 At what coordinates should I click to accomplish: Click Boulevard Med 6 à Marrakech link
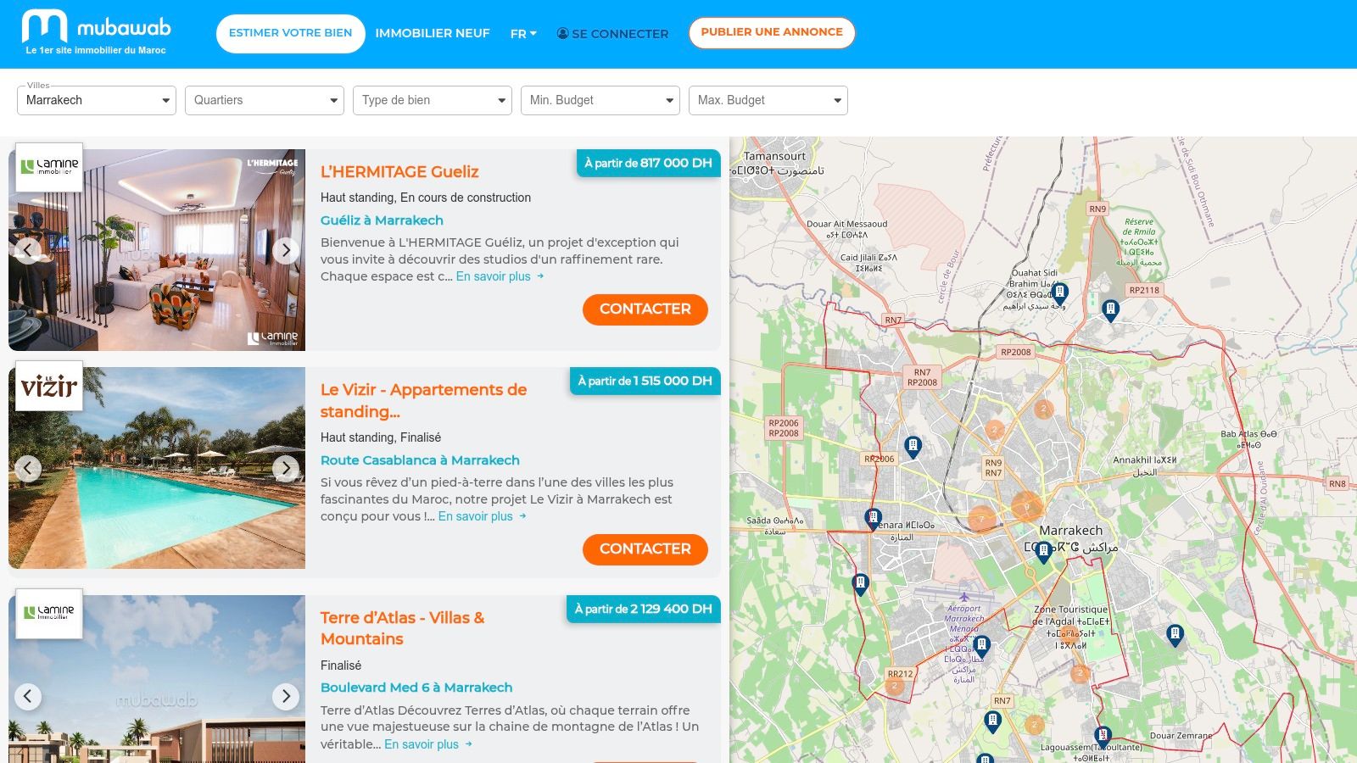tap(416, 688)
